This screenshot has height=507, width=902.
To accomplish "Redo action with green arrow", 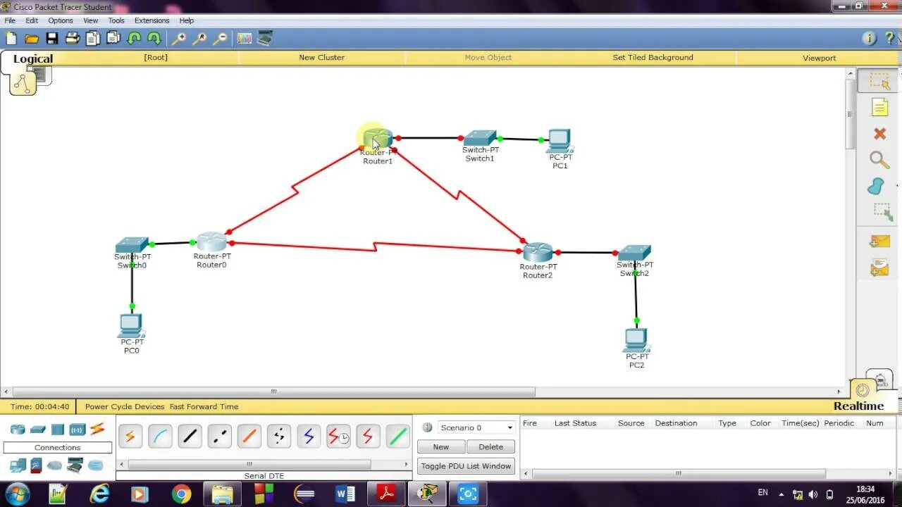I will tap(154, 39).
